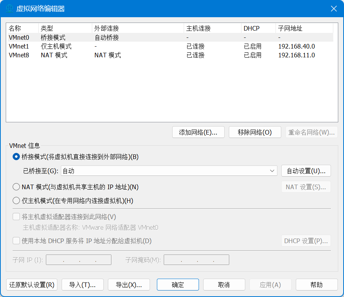Click the 子网掩码 input field

coord(196,260)
